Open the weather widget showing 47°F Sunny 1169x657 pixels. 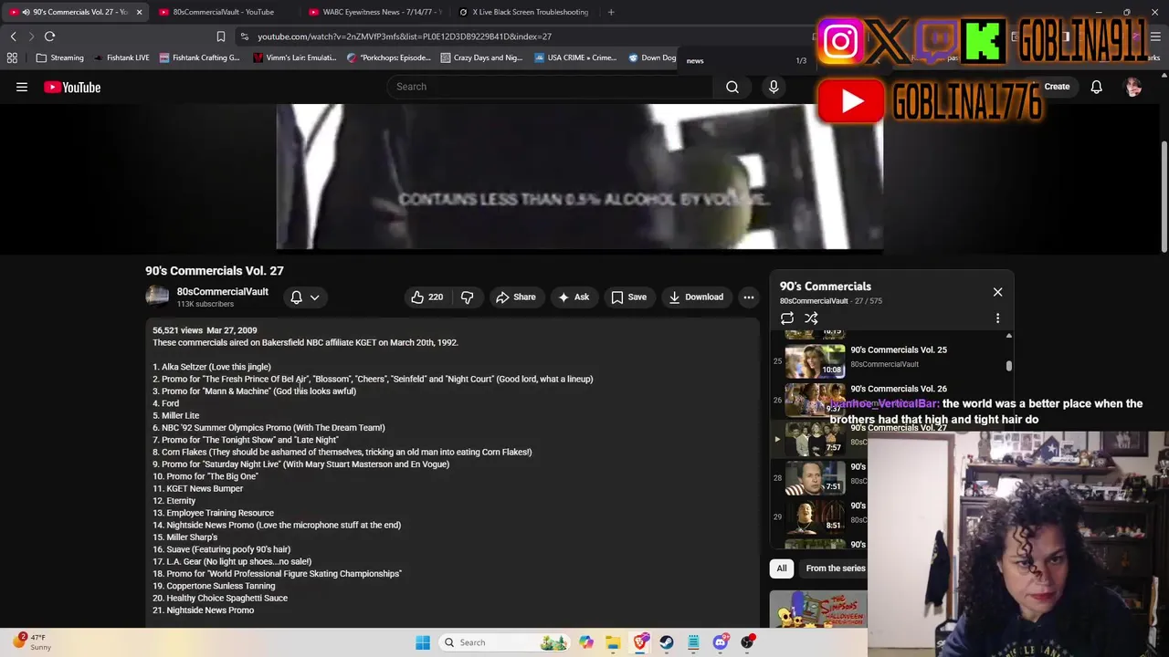click(x=32, y=642)
